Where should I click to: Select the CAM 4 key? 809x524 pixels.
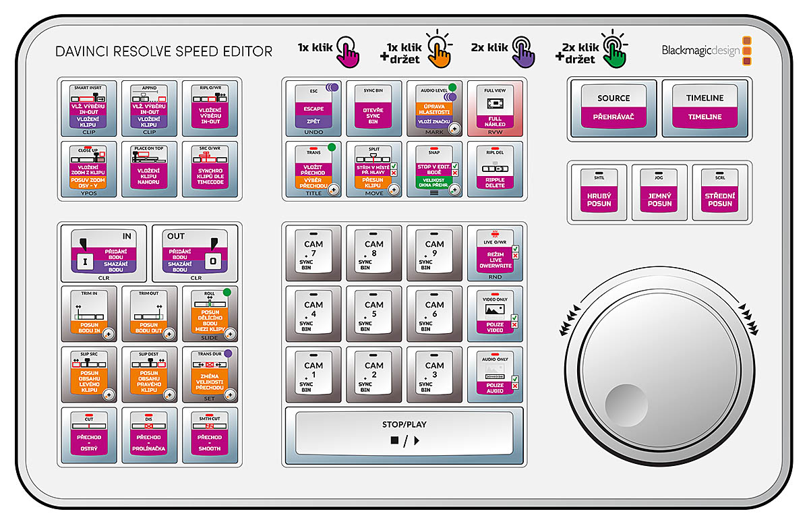pyautogui.click(x=313, y=314)
